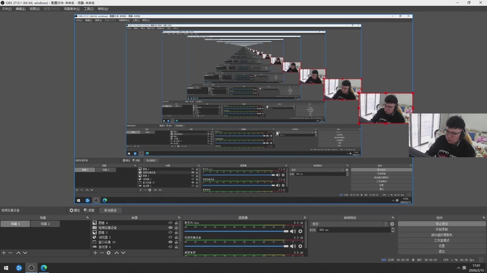This screenshot has width=487, height=273.
Task: Adjust the 麦克风/Aux volume slider
Action: click(236, 231)
